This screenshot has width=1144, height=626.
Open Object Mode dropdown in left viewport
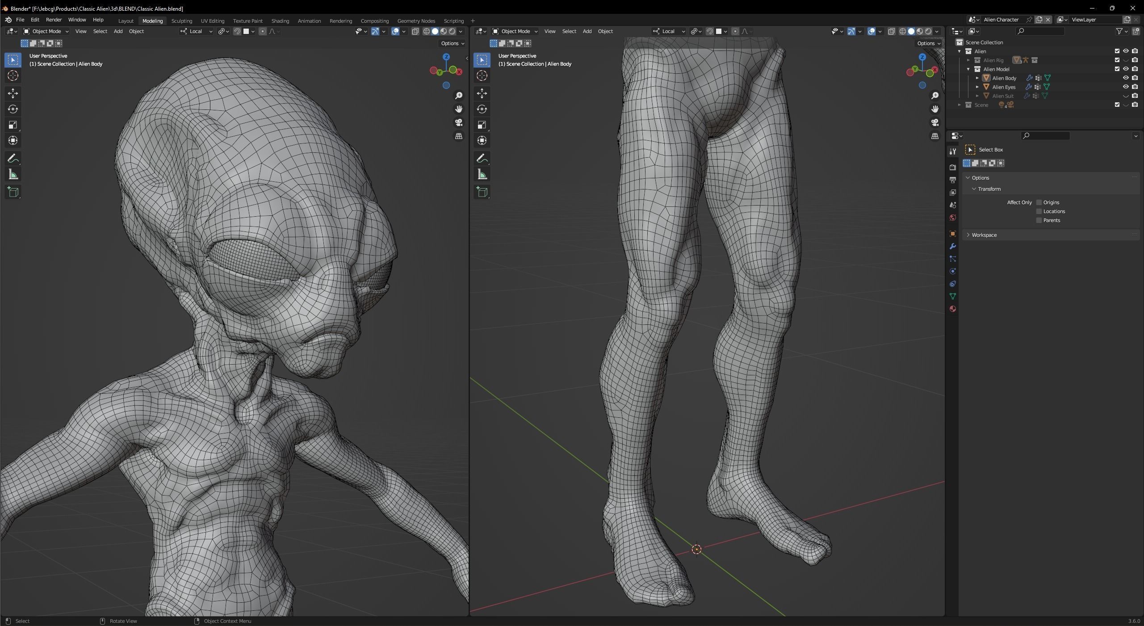46,31
